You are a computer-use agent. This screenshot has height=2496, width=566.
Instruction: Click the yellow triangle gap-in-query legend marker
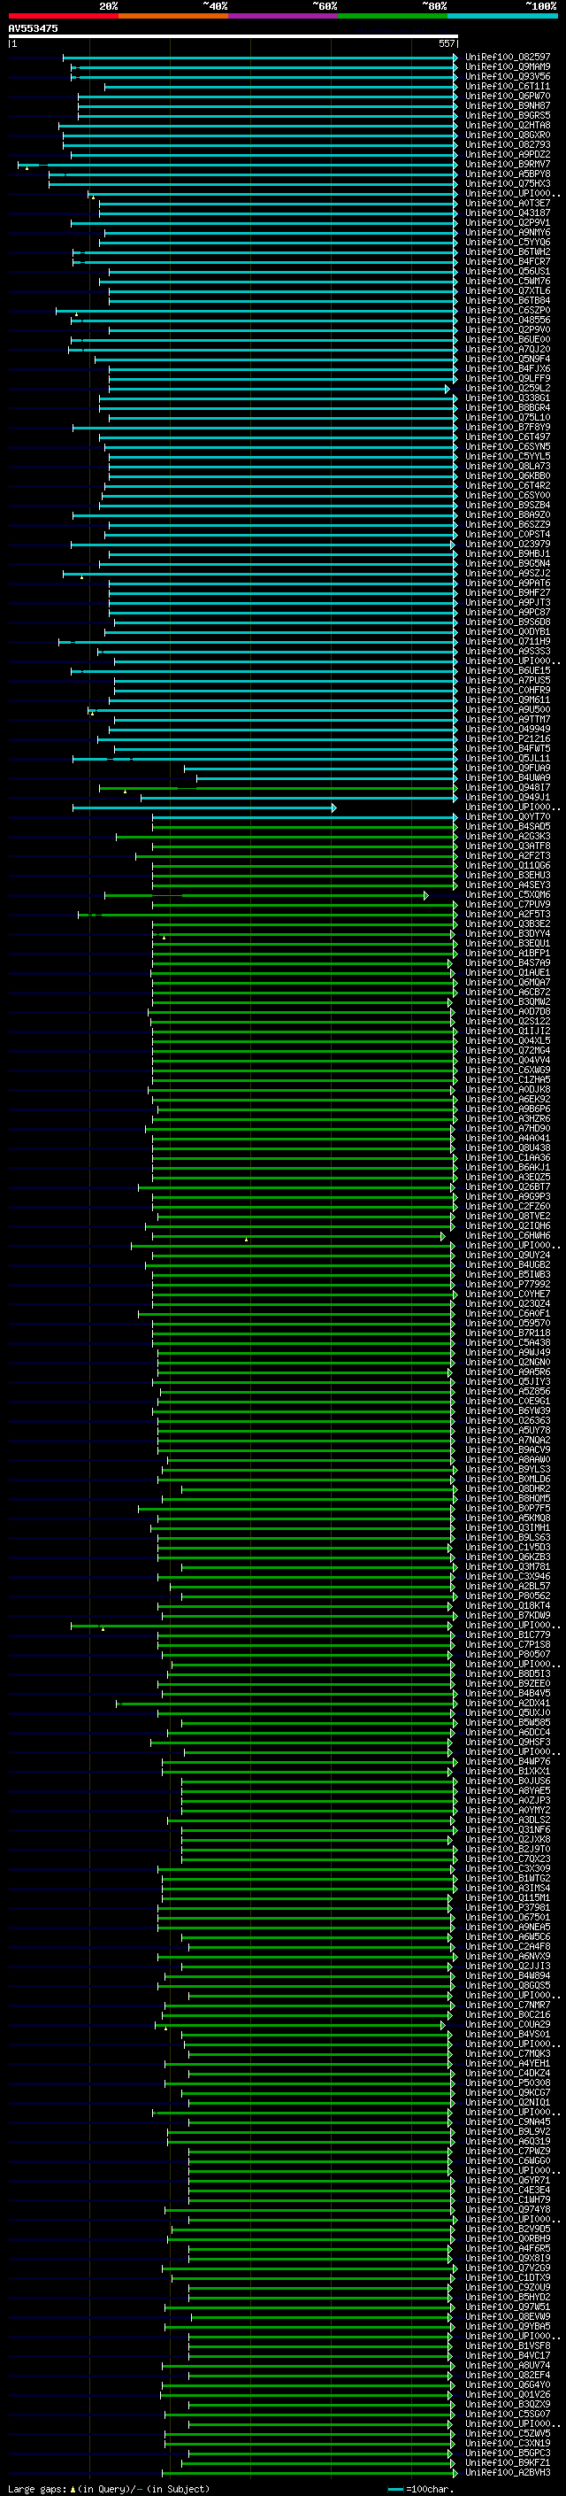pyautogui.click(x=73, y=2489)
